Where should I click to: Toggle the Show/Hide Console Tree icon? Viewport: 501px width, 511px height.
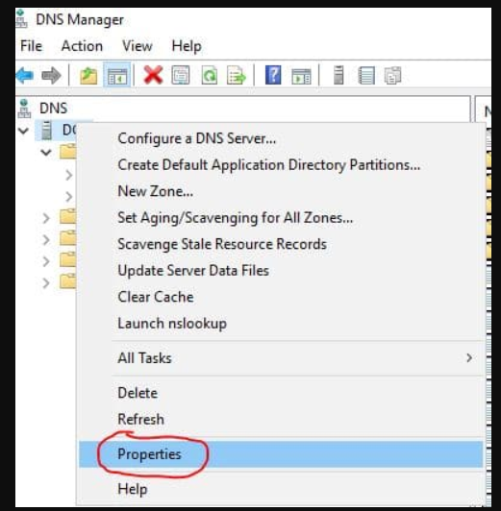point(117,75)
